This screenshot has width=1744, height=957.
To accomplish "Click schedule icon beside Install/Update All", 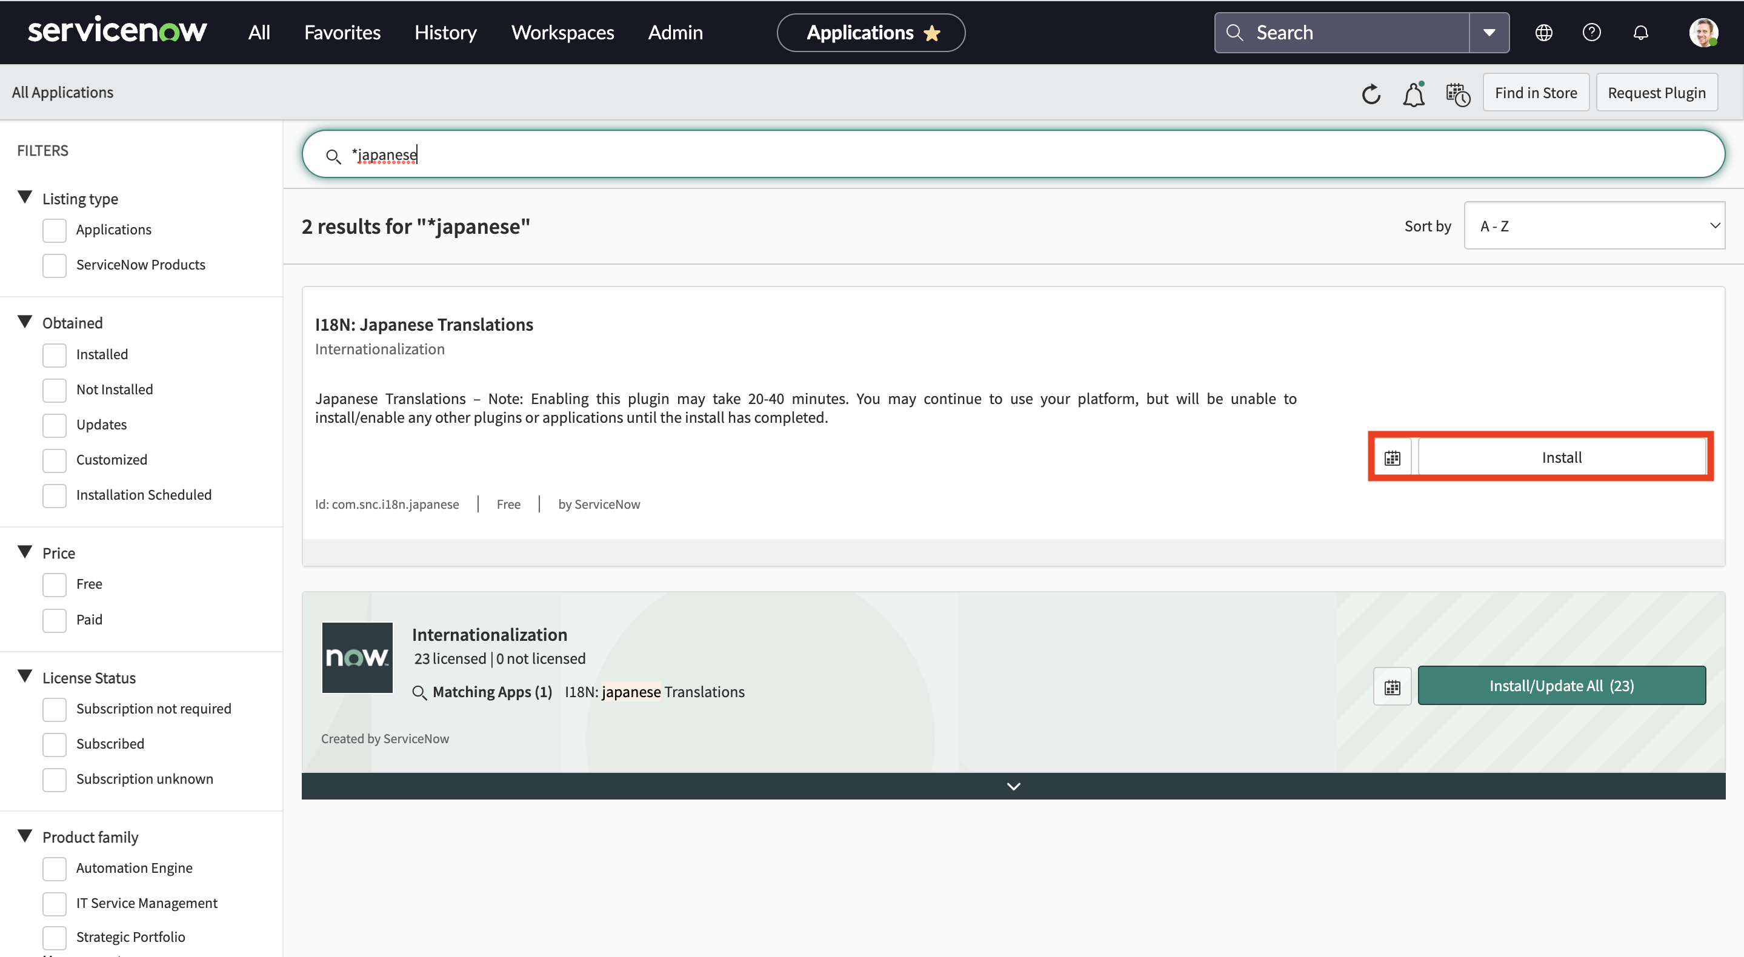I will click(x=1392, y=686).
